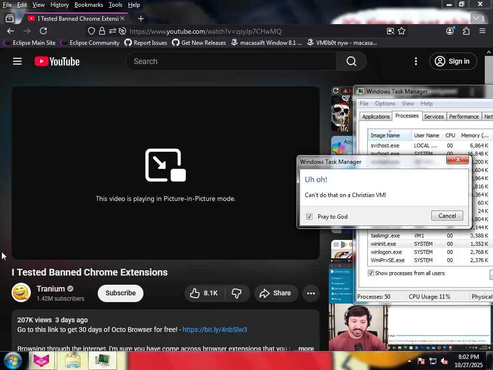
Task: Open the browser hamburger application menu
Action: (x=482, y=31)
